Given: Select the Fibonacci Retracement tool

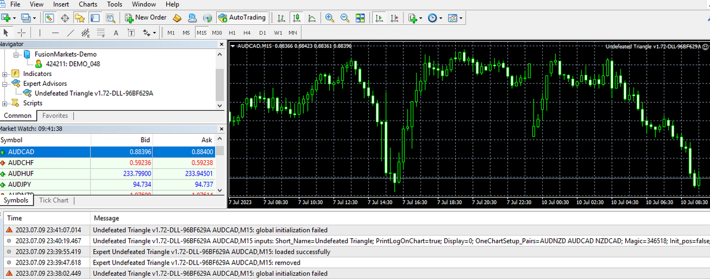Looking at the screenshot, I should [101, 32].
